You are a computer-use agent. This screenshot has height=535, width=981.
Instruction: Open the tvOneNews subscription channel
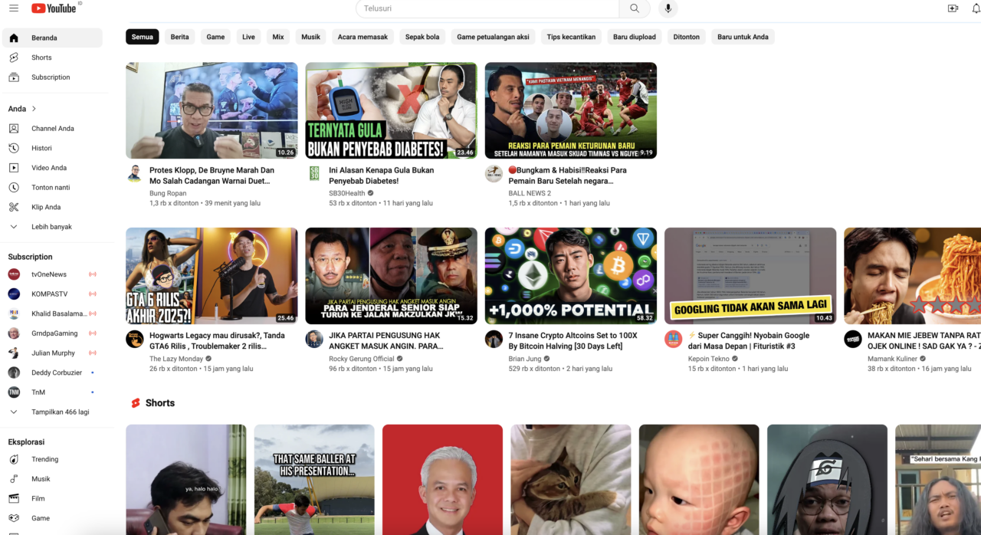click(x=48, y=274)
